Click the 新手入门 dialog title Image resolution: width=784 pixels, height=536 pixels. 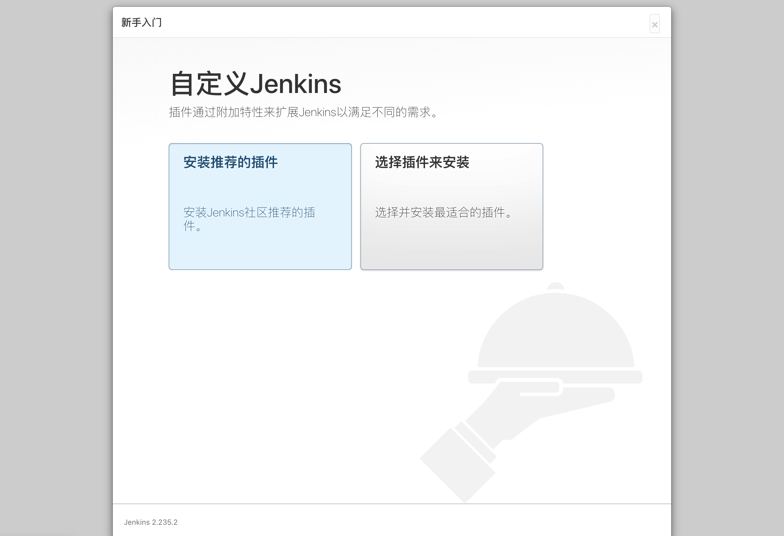(142, 23)
